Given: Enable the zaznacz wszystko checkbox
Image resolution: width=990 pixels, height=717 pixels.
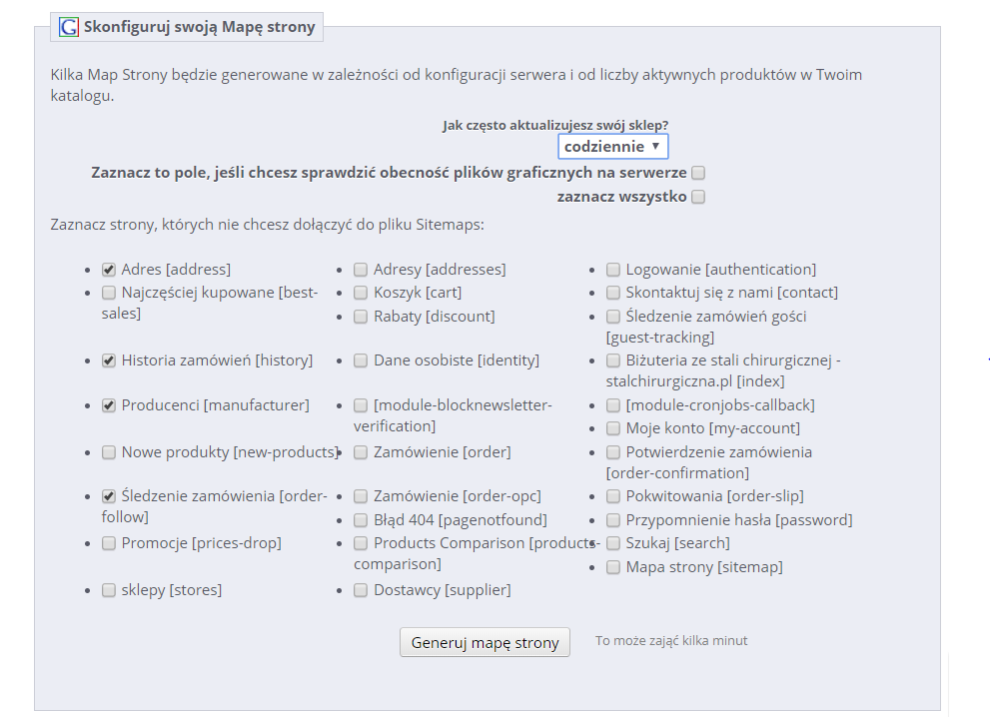Looking at the screenshot, I should pos(698,197).
